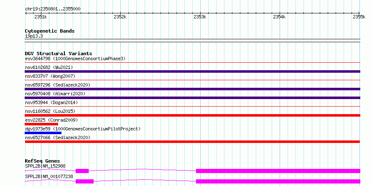Open variant esv3644798 (1000GenomesConsortiumPhase3) label
The width and height of the screenshot is (372, 186).
75,59
